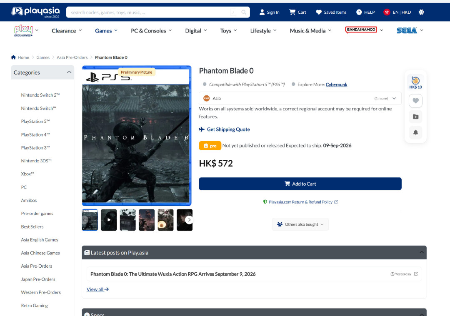The image size is (450, 316).
Task: Open the blog post external link icon
Action: (416, 274)
